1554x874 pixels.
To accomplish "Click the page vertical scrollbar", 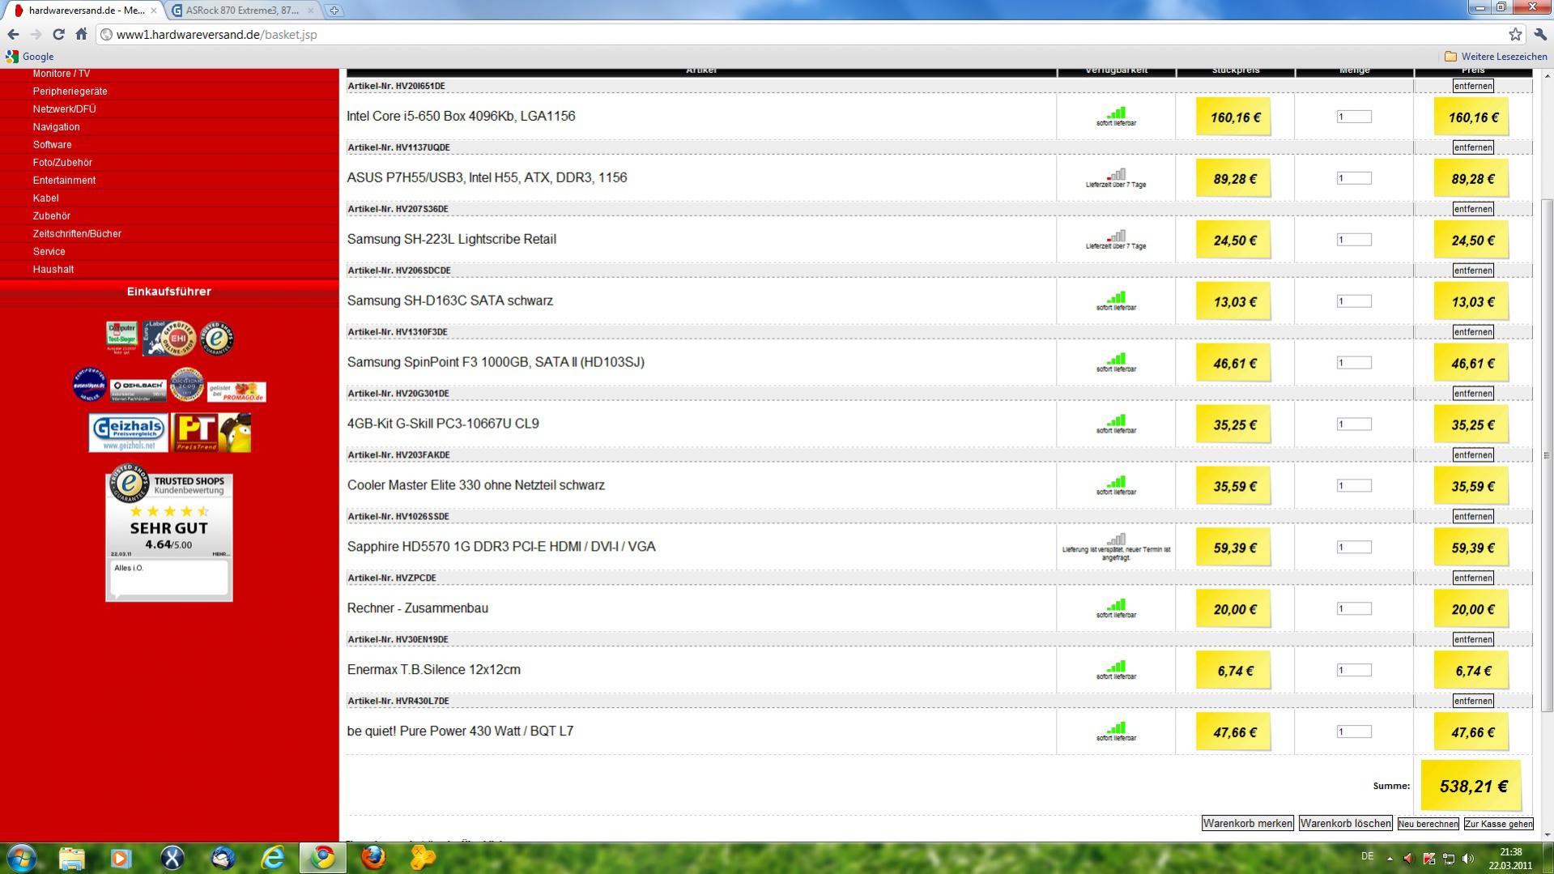I will (1547, 454).
